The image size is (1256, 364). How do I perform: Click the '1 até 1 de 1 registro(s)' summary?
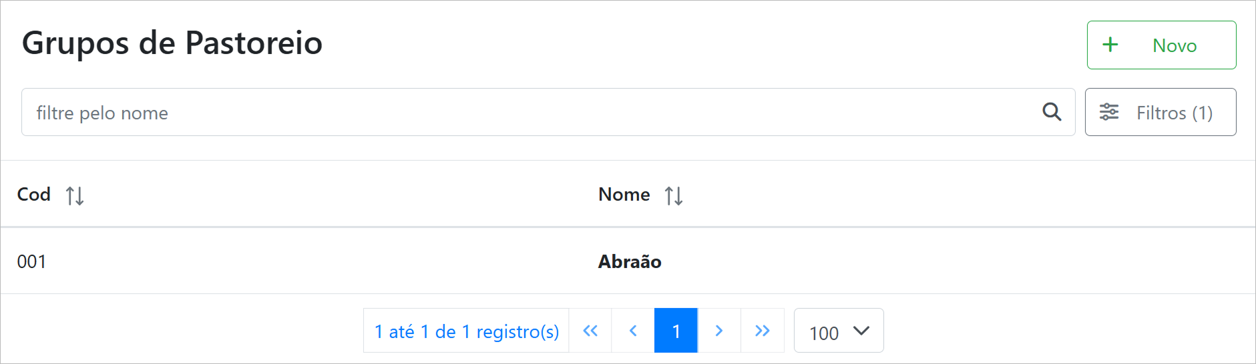[x=467, y=331]
